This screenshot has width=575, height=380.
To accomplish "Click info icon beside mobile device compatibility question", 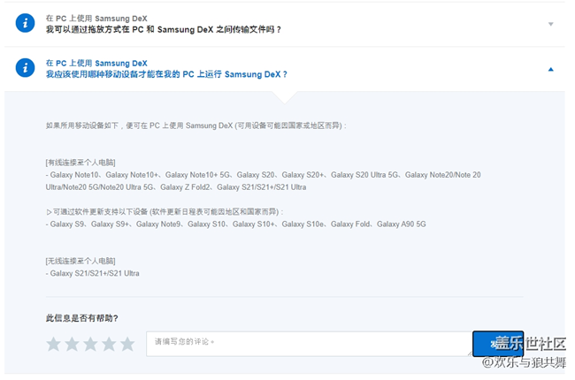I will coord(25,68).
